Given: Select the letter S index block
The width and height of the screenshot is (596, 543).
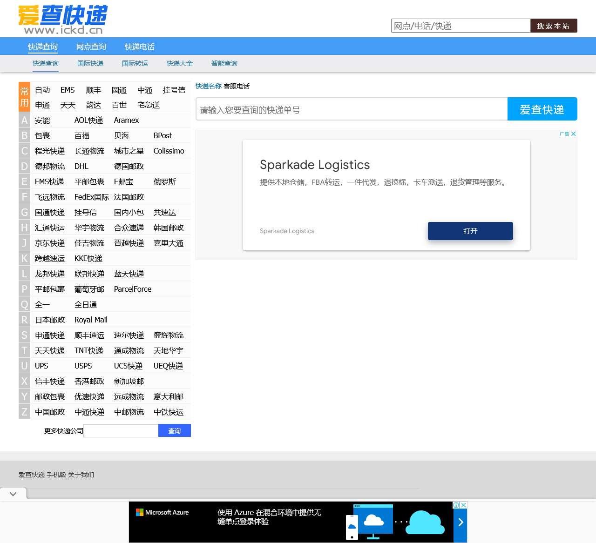Looking at the screenshot, I should (x=24, y=335).
